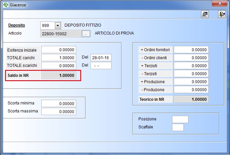Click the exit door icon
This screenshot has height=155, width=230.
pos(222,14)
